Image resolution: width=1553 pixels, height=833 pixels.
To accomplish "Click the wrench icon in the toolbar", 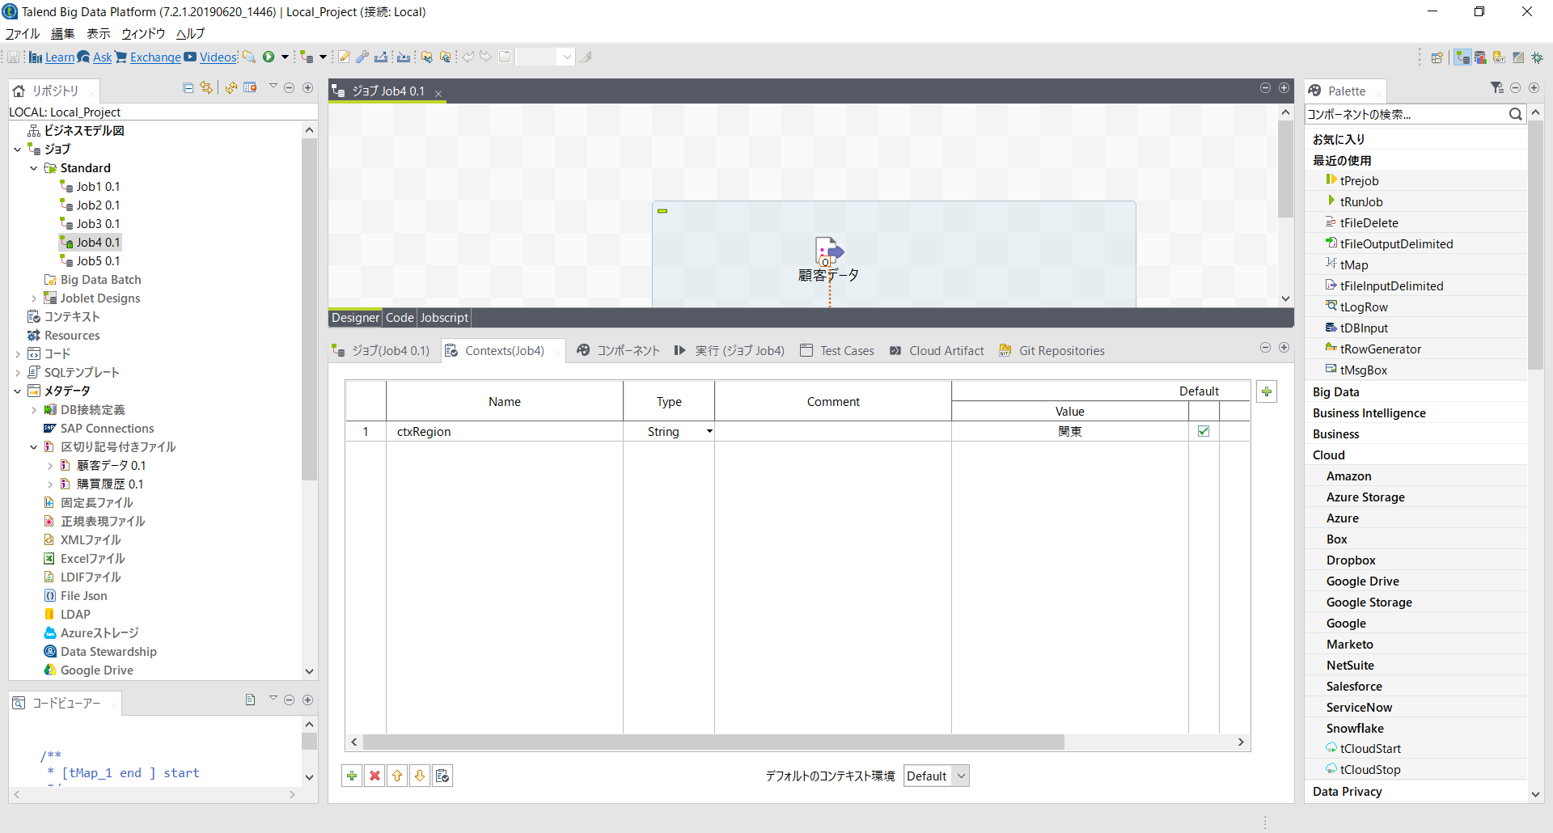I will click(362, 57).
